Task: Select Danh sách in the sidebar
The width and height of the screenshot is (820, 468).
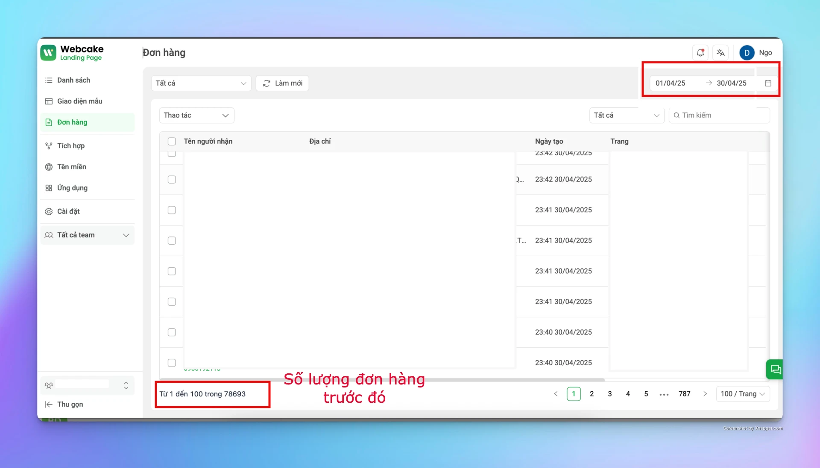Action: (x=73, y=80)
